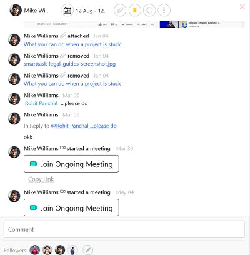Viewport: 250px width, 255px height.
Task: Open the calendar date picker icon
Action: tap(67, 10)
